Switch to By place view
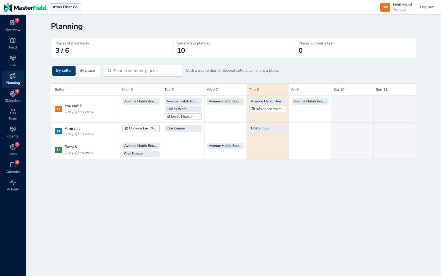Viewport: 441px width, 276px height. [x=87, y=71]
